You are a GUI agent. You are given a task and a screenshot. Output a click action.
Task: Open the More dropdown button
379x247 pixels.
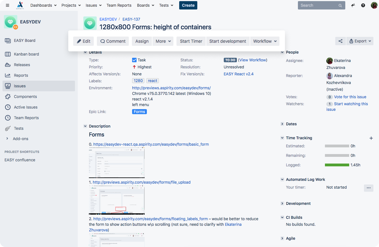coord(163,41)
